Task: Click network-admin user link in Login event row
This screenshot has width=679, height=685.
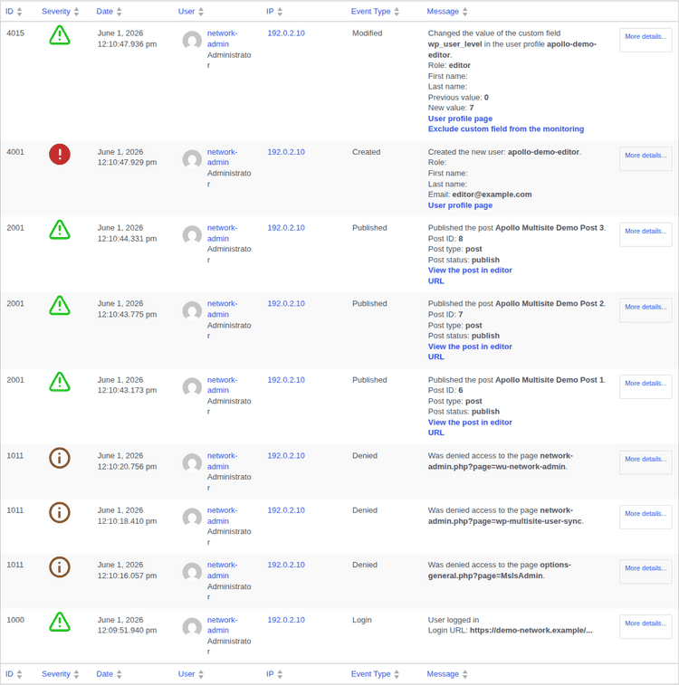Action: click(x=222, y=625)
